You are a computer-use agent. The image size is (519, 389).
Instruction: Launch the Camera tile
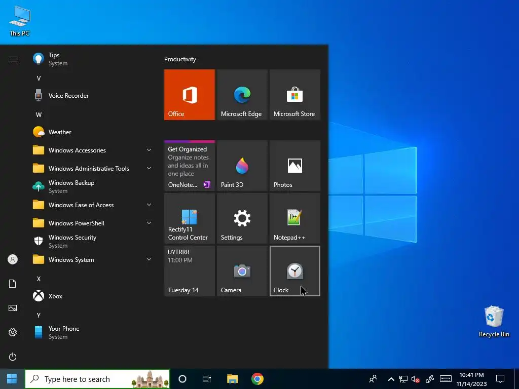pos(242,271)
